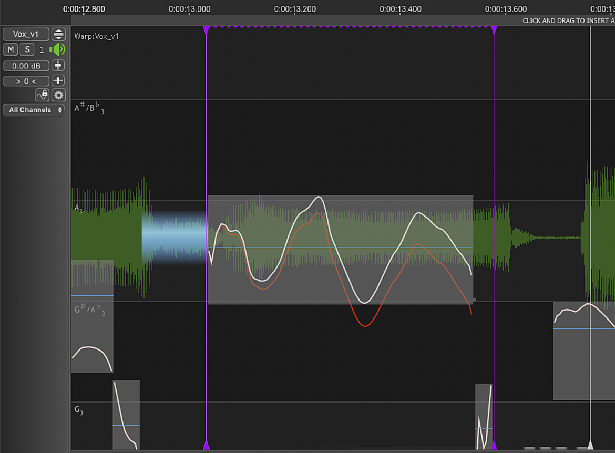Click the Warp:Vox_v1 track label
615x453 pixels.
[97, 36]
